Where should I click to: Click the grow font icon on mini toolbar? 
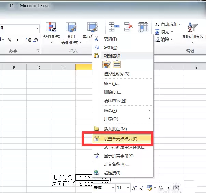(134, 188)
